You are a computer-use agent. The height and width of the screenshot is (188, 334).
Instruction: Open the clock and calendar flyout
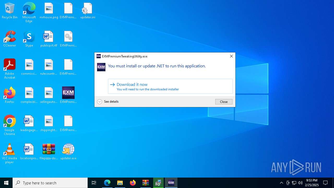312,183
